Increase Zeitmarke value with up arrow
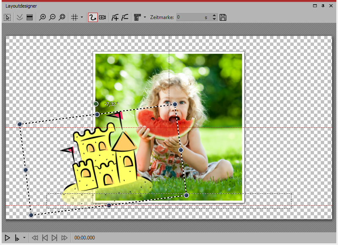 click(x=214, y=16)
